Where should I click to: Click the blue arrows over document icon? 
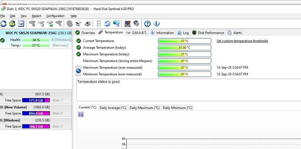(x=107, y=24)
